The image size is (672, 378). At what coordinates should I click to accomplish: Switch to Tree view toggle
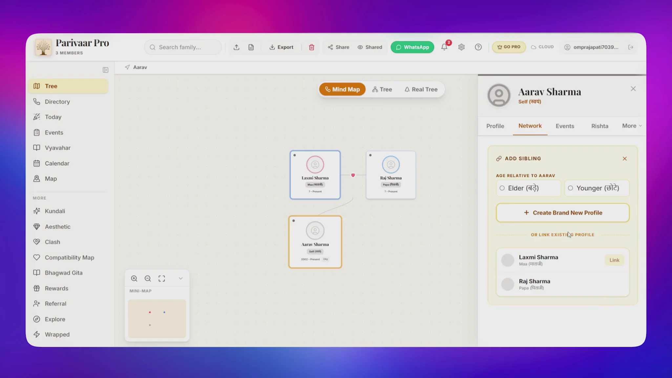(x=382, y=89)
